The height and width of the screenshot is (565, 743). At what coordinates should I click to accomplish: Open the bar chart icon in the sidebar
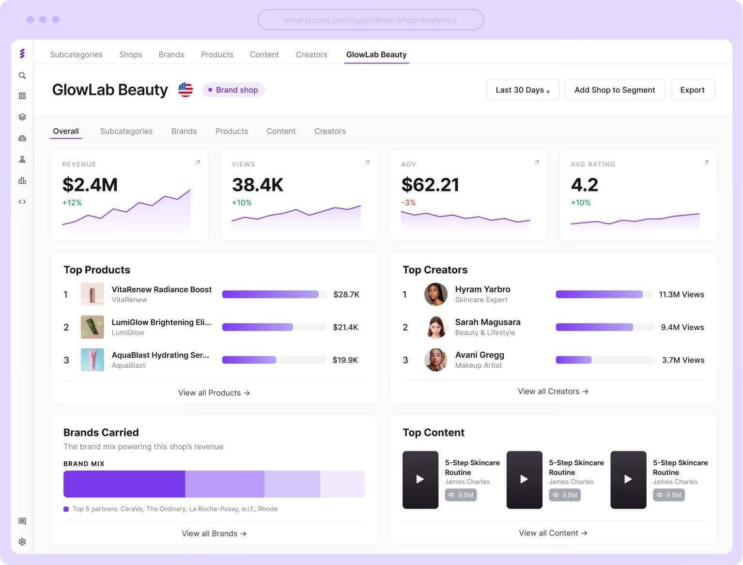22,181
